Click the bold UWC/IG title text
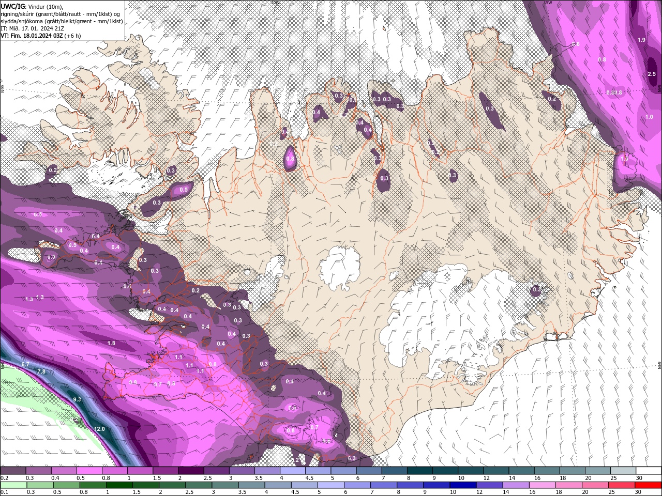Image resolution: width=662 pixels, height=496 pixels. 12,6
